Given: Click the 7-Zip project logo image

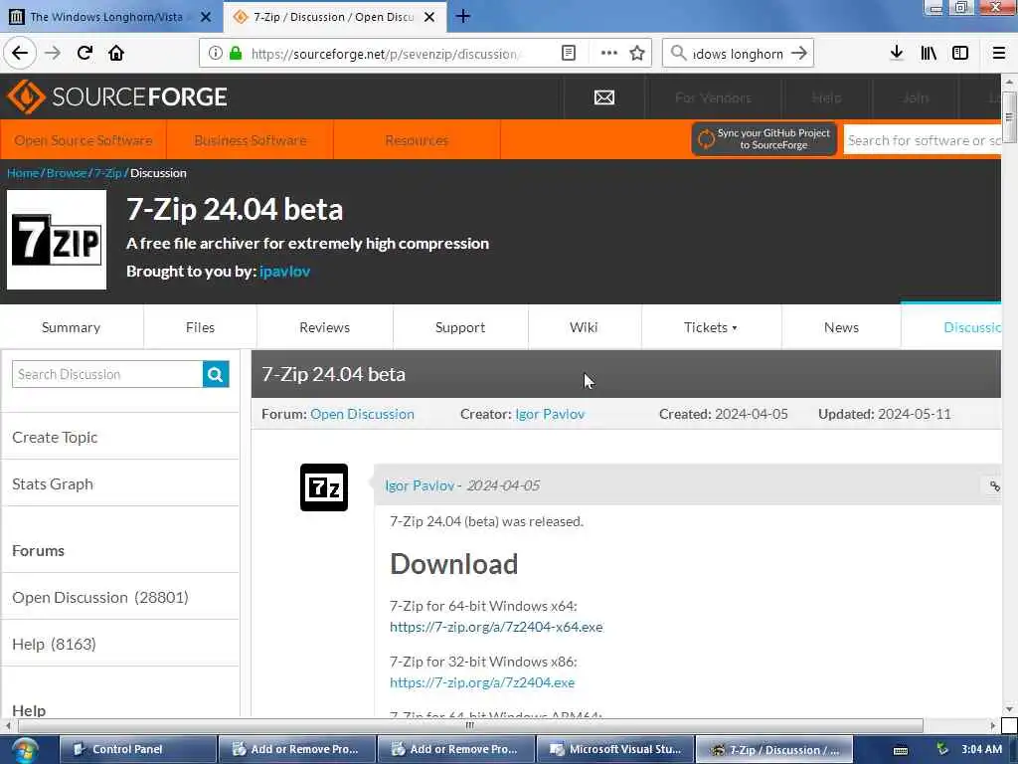Looking at the screenshot, I should point(57,240).
